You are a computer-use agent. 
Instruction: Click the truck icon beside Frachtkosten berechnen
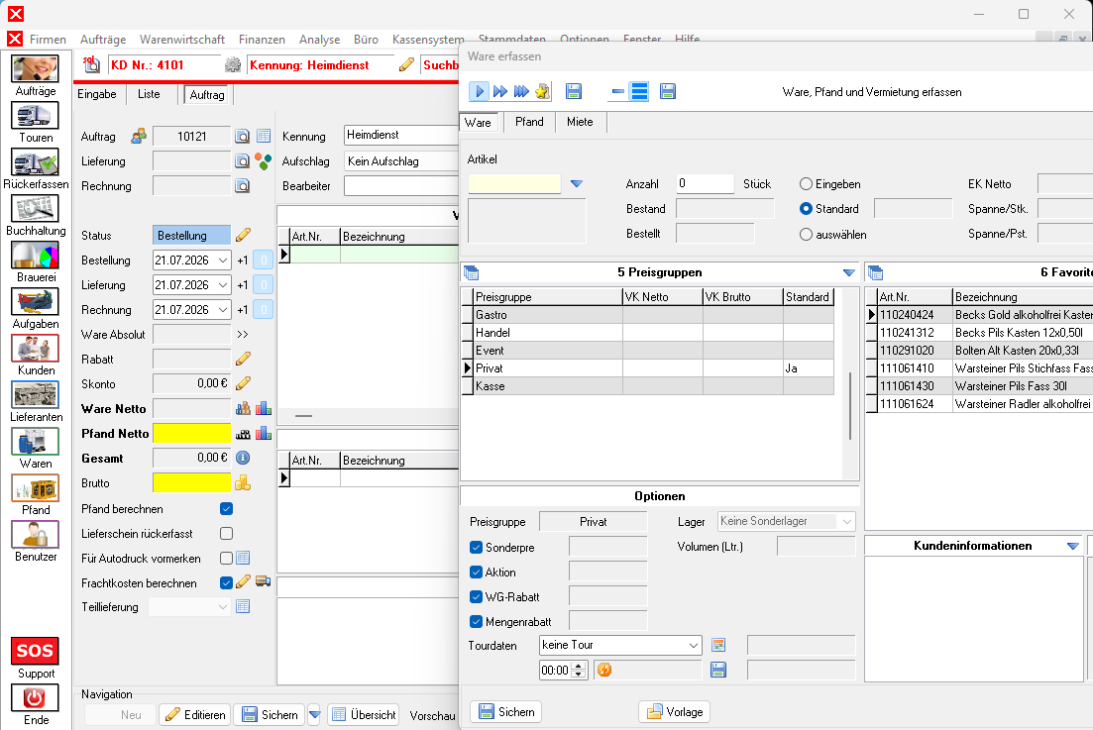coord(263,581)
